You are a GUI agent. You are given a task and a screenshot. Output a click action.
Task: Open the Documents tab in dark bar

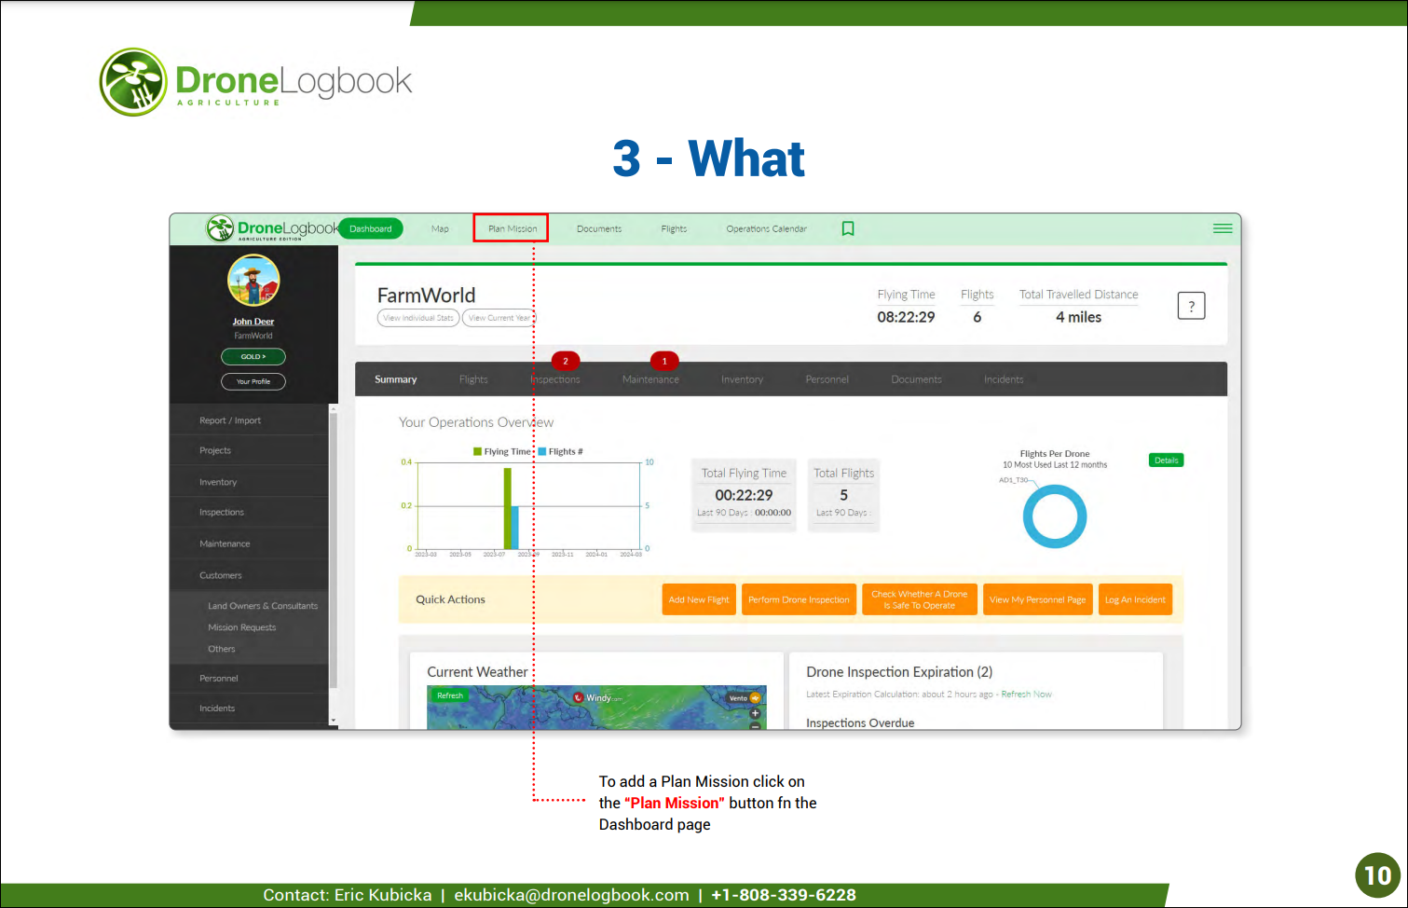[916, 379]
